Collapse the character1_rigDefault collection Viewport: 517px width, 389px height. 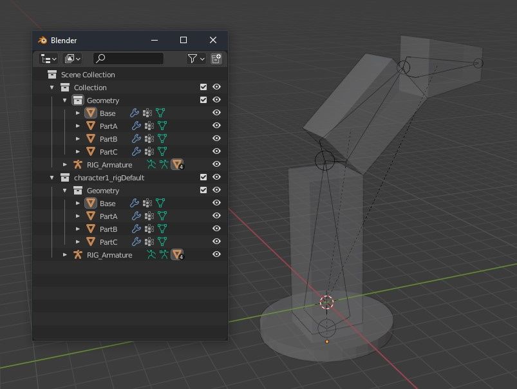pos(52,178)
